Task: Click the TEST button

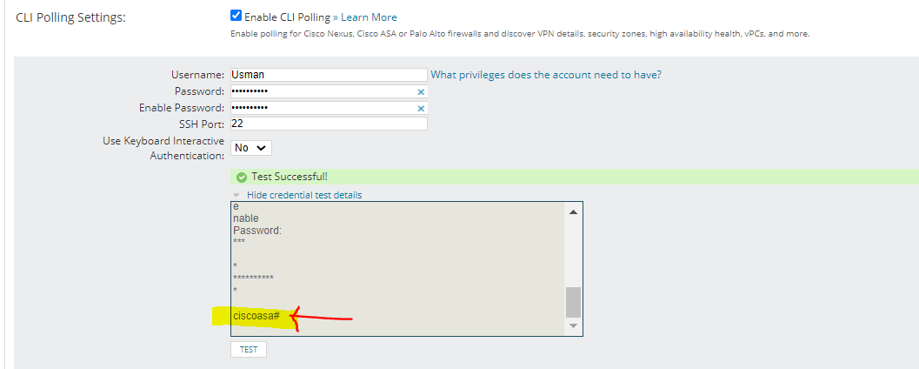Action: coord(249,350)
